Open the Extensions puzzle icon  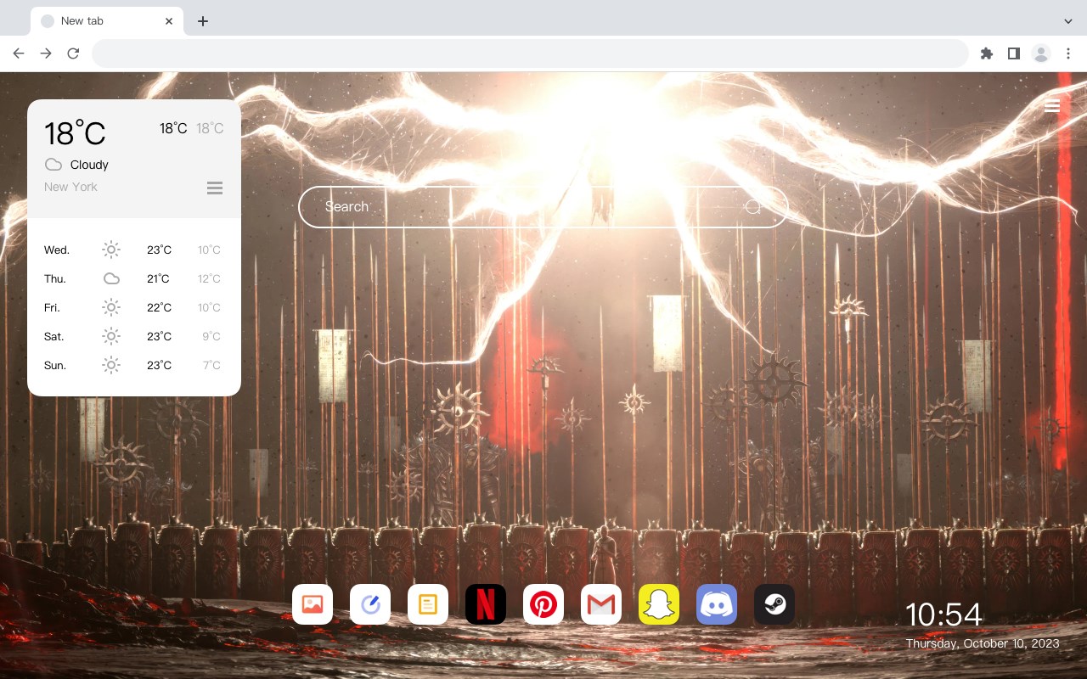tap(986, 53)
